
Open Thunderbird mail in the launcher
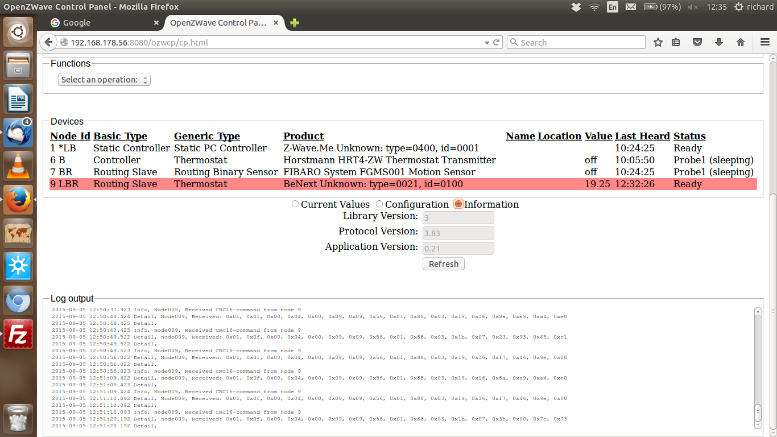(18, 133)
